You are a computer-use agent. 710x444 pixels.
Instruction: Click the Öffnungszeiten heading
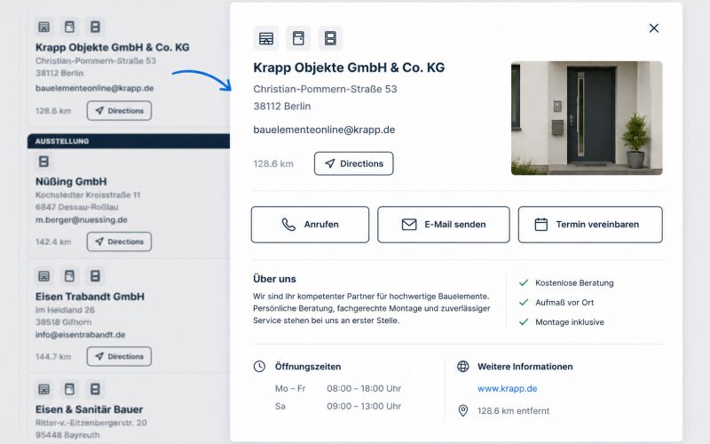(308, 367)
